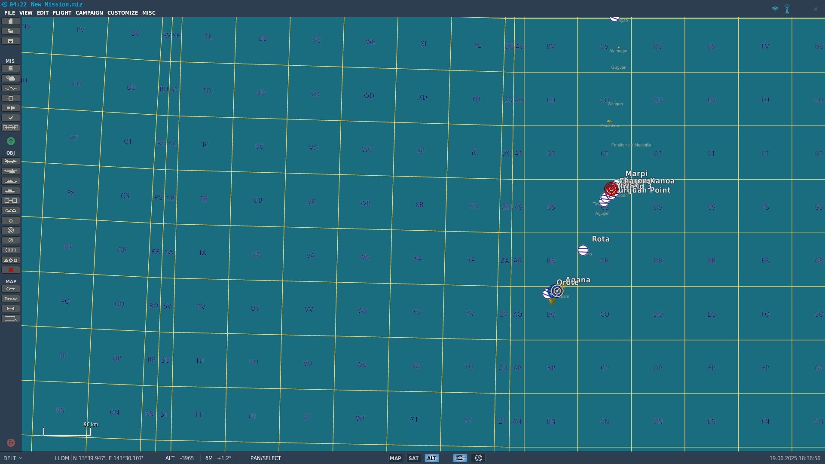The width and height of the screenshot is (825, 464).
Task: Open the briefing clipboard tool
Action: click(11, 68)
